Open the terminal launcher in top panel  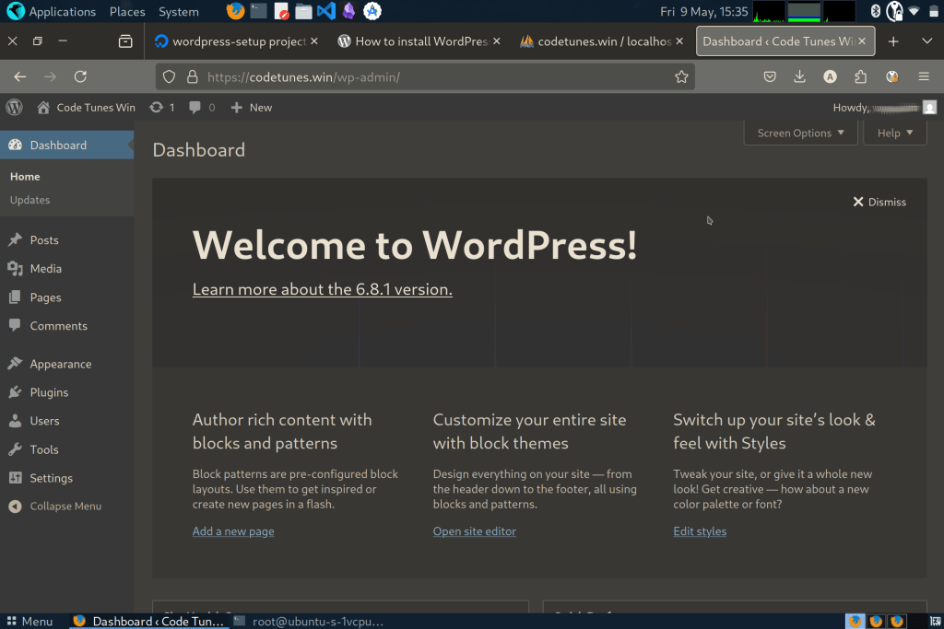click(x=258, y=11)
